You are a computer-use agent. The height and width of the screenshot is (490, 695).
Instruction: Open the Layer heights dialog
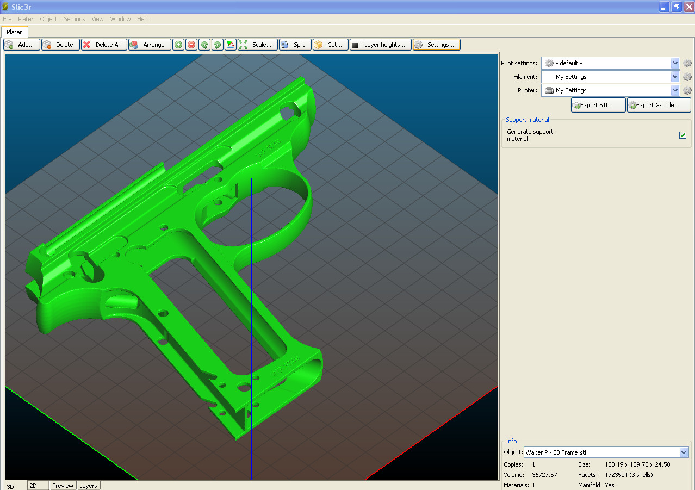click(380, 44)
